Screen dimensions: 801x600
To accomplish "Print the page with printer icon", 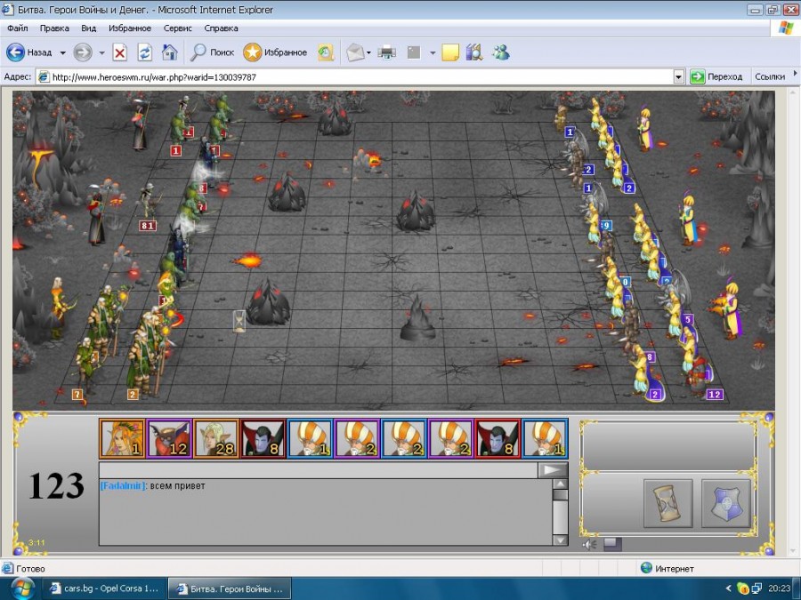I will click(387, 52).
